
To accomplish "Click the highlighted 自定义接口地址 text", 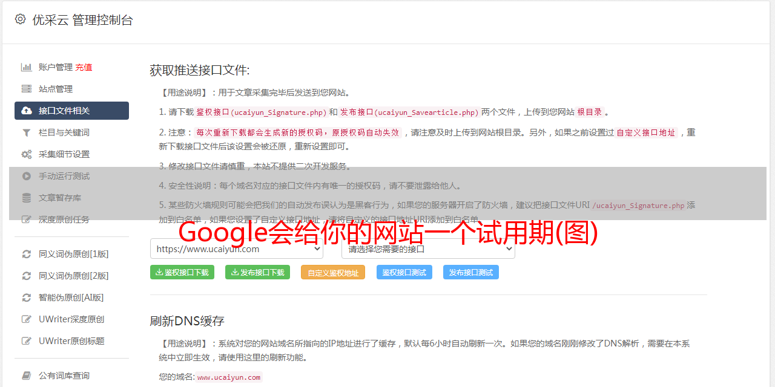I will [645, 132].
